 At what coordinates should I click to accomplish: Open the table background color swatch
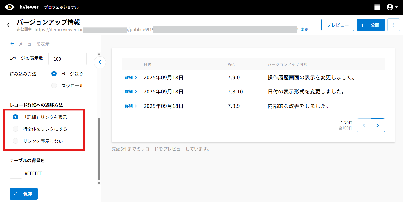(16, 172)
